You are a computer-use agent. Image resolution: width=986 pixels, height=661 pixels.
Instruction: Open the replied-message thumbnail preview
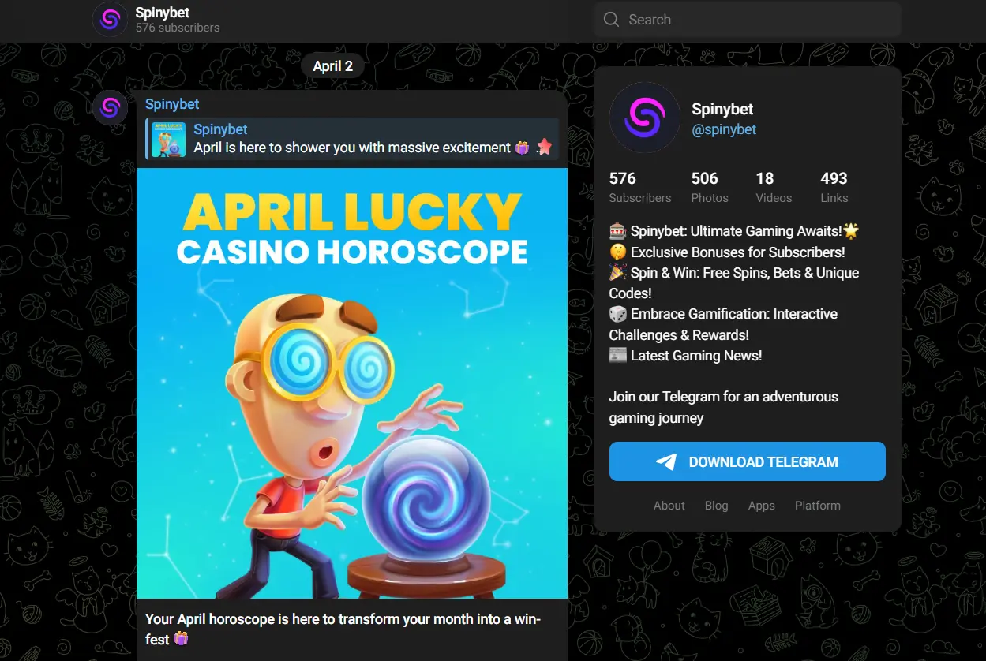tap(168, 140)
